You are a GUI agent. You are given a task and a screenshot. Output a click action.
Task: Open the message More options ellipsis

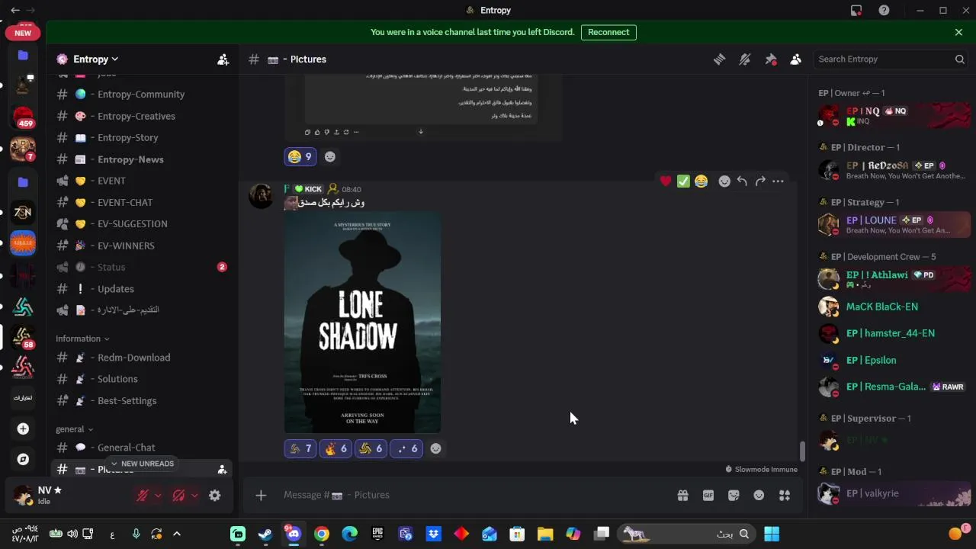coord(778,181)
